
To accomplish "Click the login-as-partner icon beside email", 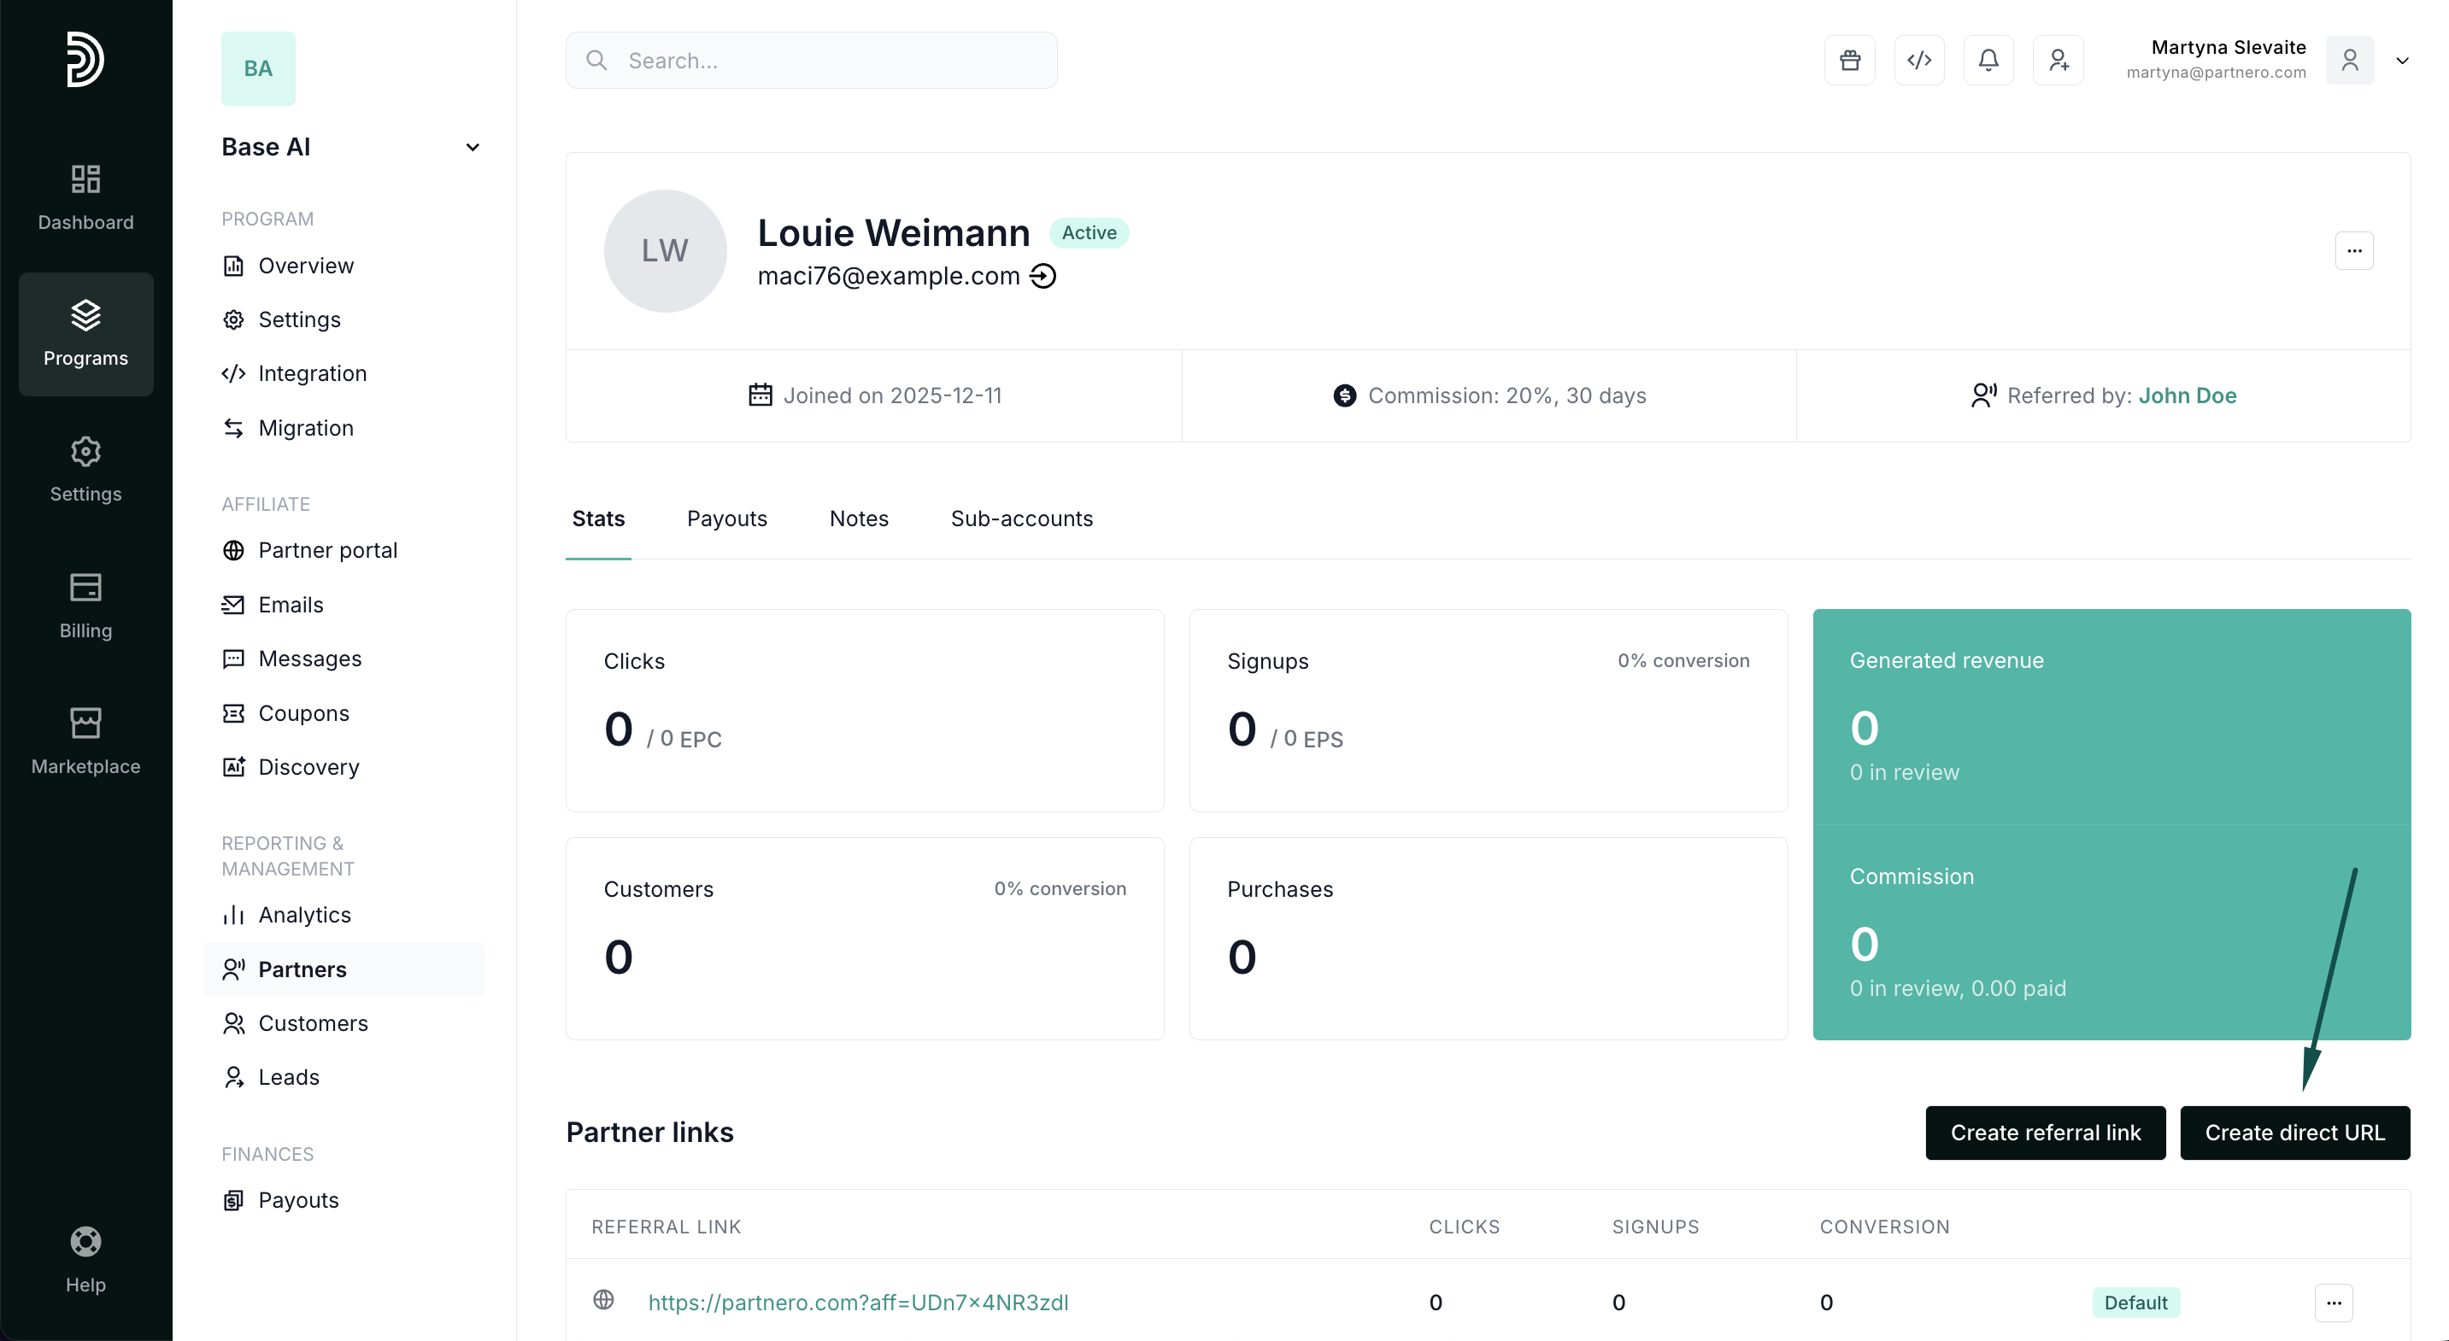I will pyautogui.click(x=1042, y=277).
